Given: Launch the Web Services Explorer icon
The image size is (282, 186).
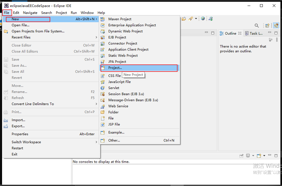Looking at the screenshot, I should click(211, 19).
